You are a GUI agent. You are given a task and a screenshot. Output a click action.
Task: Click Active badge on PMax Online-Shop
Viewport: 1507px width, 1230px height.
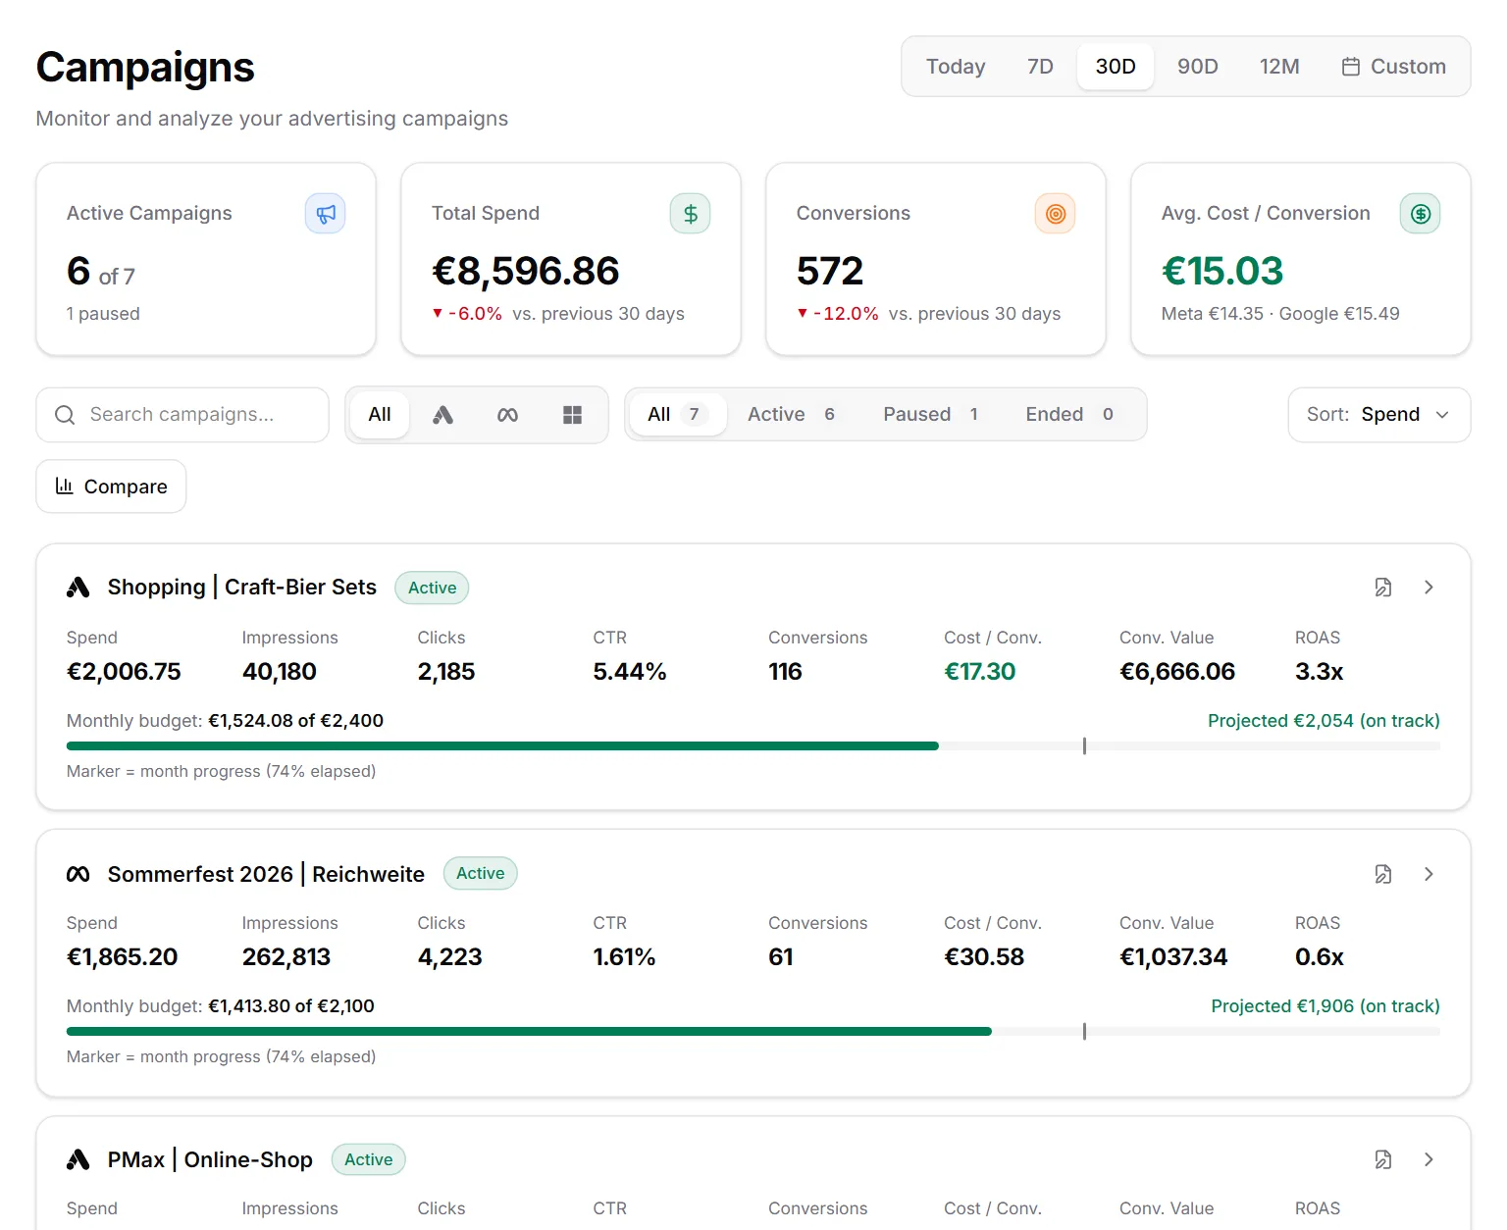click(x=368, y=1159)
